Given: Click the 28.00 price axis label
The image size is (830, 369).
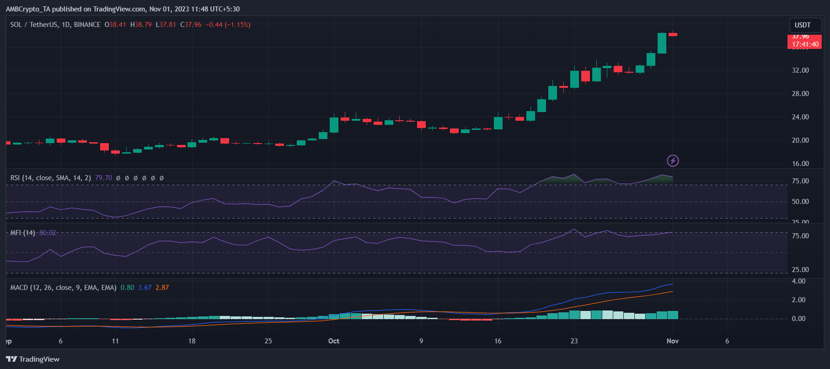Looking at the screenshot, I should coord(800,94).
